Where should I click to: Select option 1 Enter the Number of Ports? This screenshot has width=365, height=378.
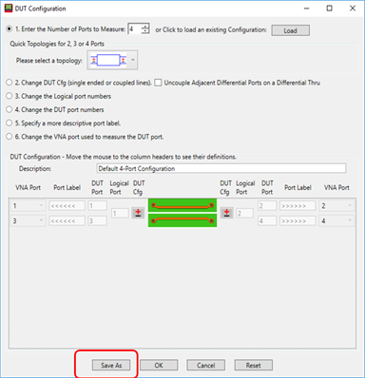(10, 28)
